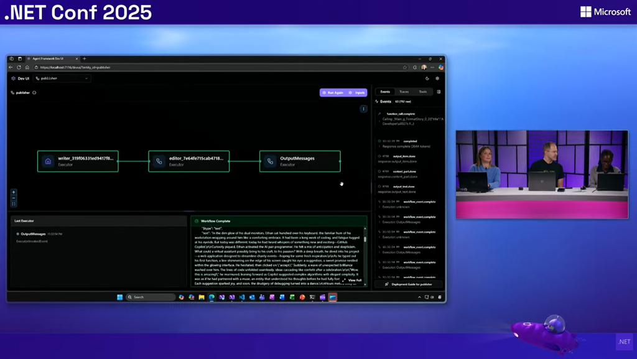This screenshot has height=359, width=637.
Task: Select the editor executor node
Action: pos(188,161)
